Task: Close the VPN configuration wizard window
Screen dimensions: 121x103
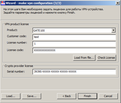Action: coord(118,3)
